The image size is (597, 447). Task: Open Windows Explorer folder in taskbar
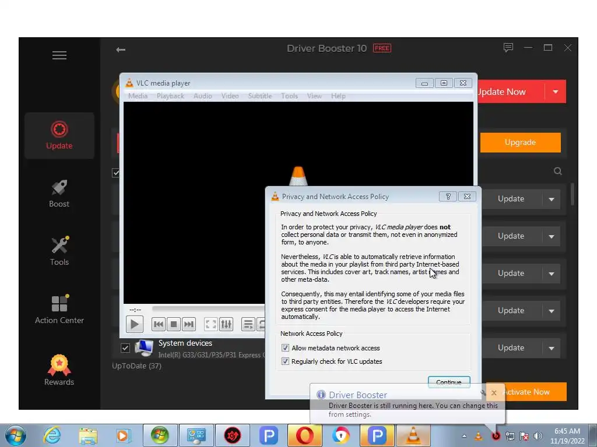(88, 435)
